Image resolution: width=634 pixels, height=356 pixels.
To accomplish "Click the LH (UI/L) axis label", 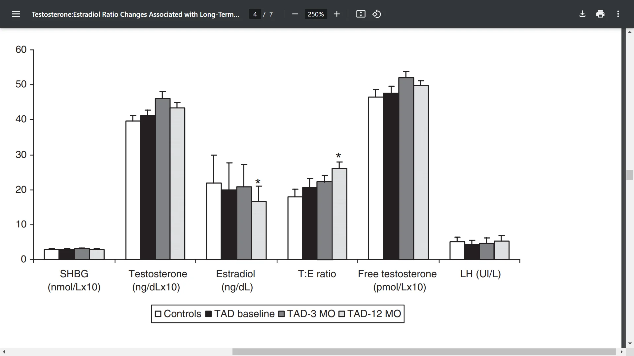I will point(480,274).
